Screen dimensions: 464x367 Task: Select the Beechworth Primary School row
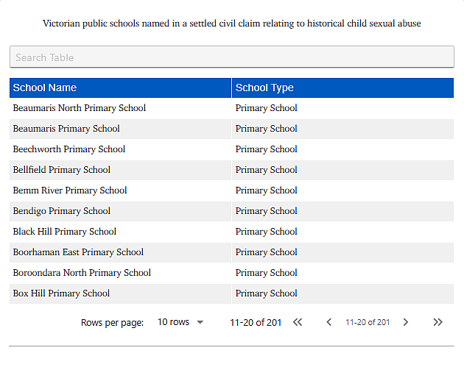click(x=232, y=149)
